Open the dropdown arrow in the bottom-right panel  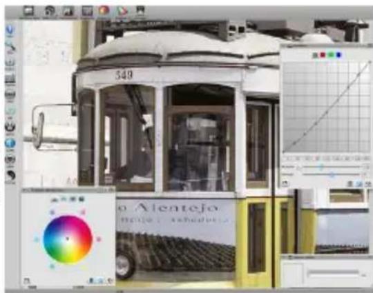click(x=363, y=275)
